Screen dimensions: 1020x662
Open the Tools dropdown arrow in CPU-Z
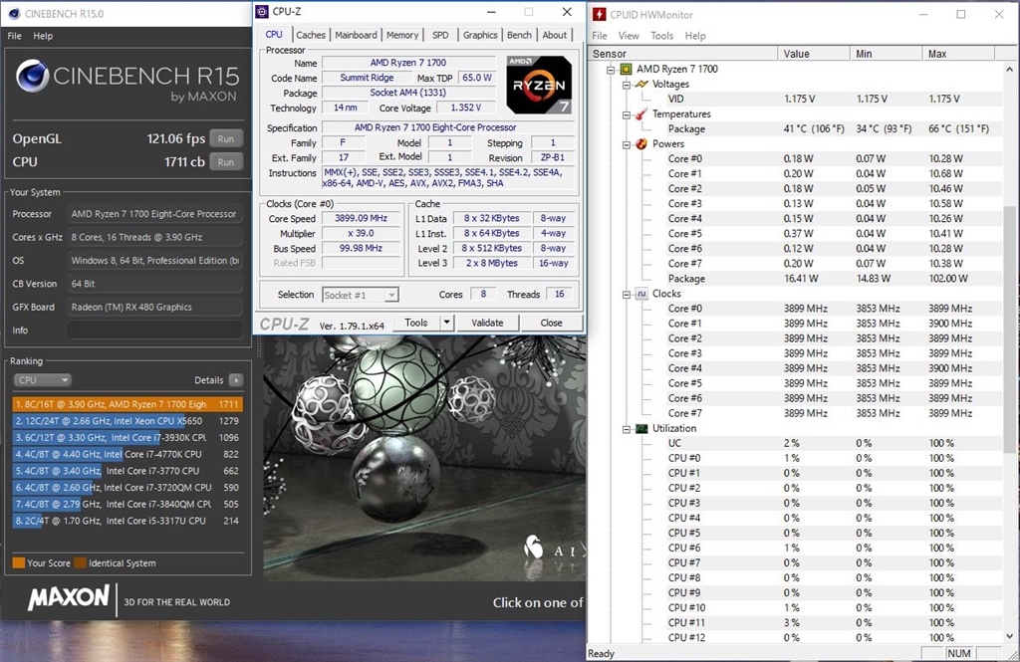pos(446,323)
